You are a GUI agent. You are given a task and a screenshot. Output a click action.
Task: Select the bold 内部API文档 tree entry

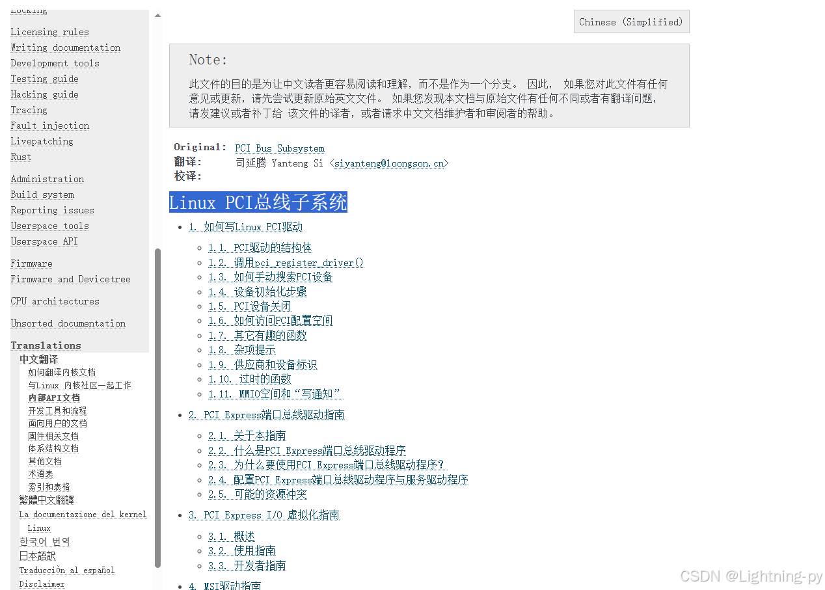click(x=54, y=397)
